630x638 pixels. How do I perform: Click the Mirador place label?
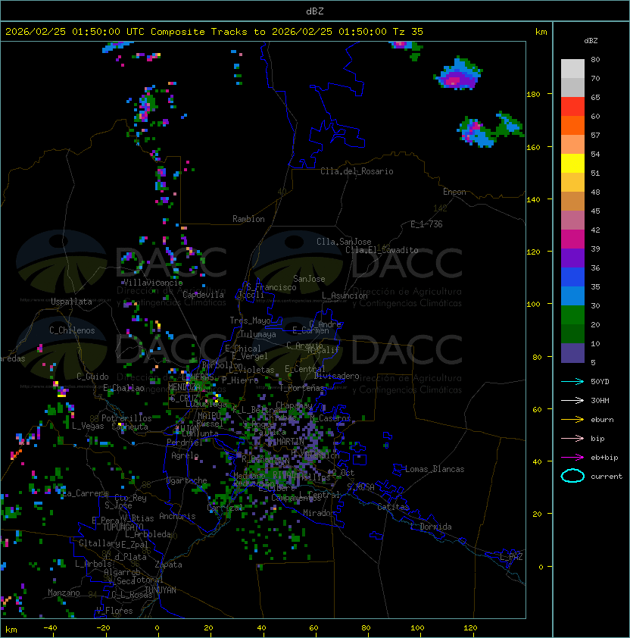(320, 513)
